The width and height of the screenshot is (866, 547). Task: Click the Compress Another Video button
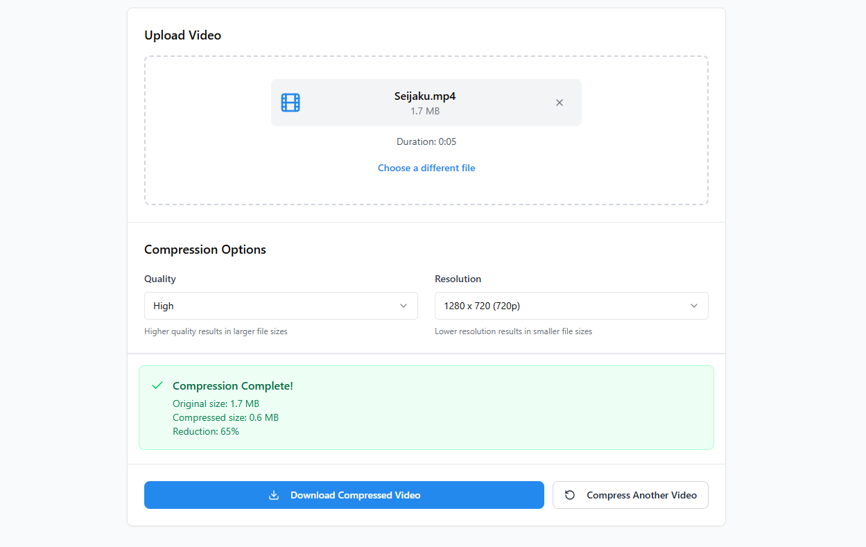(x=630, y=495)
